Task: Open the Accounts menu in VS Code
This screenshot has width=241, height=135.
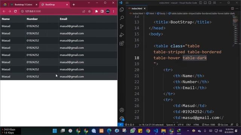Action: click(122, 110)
